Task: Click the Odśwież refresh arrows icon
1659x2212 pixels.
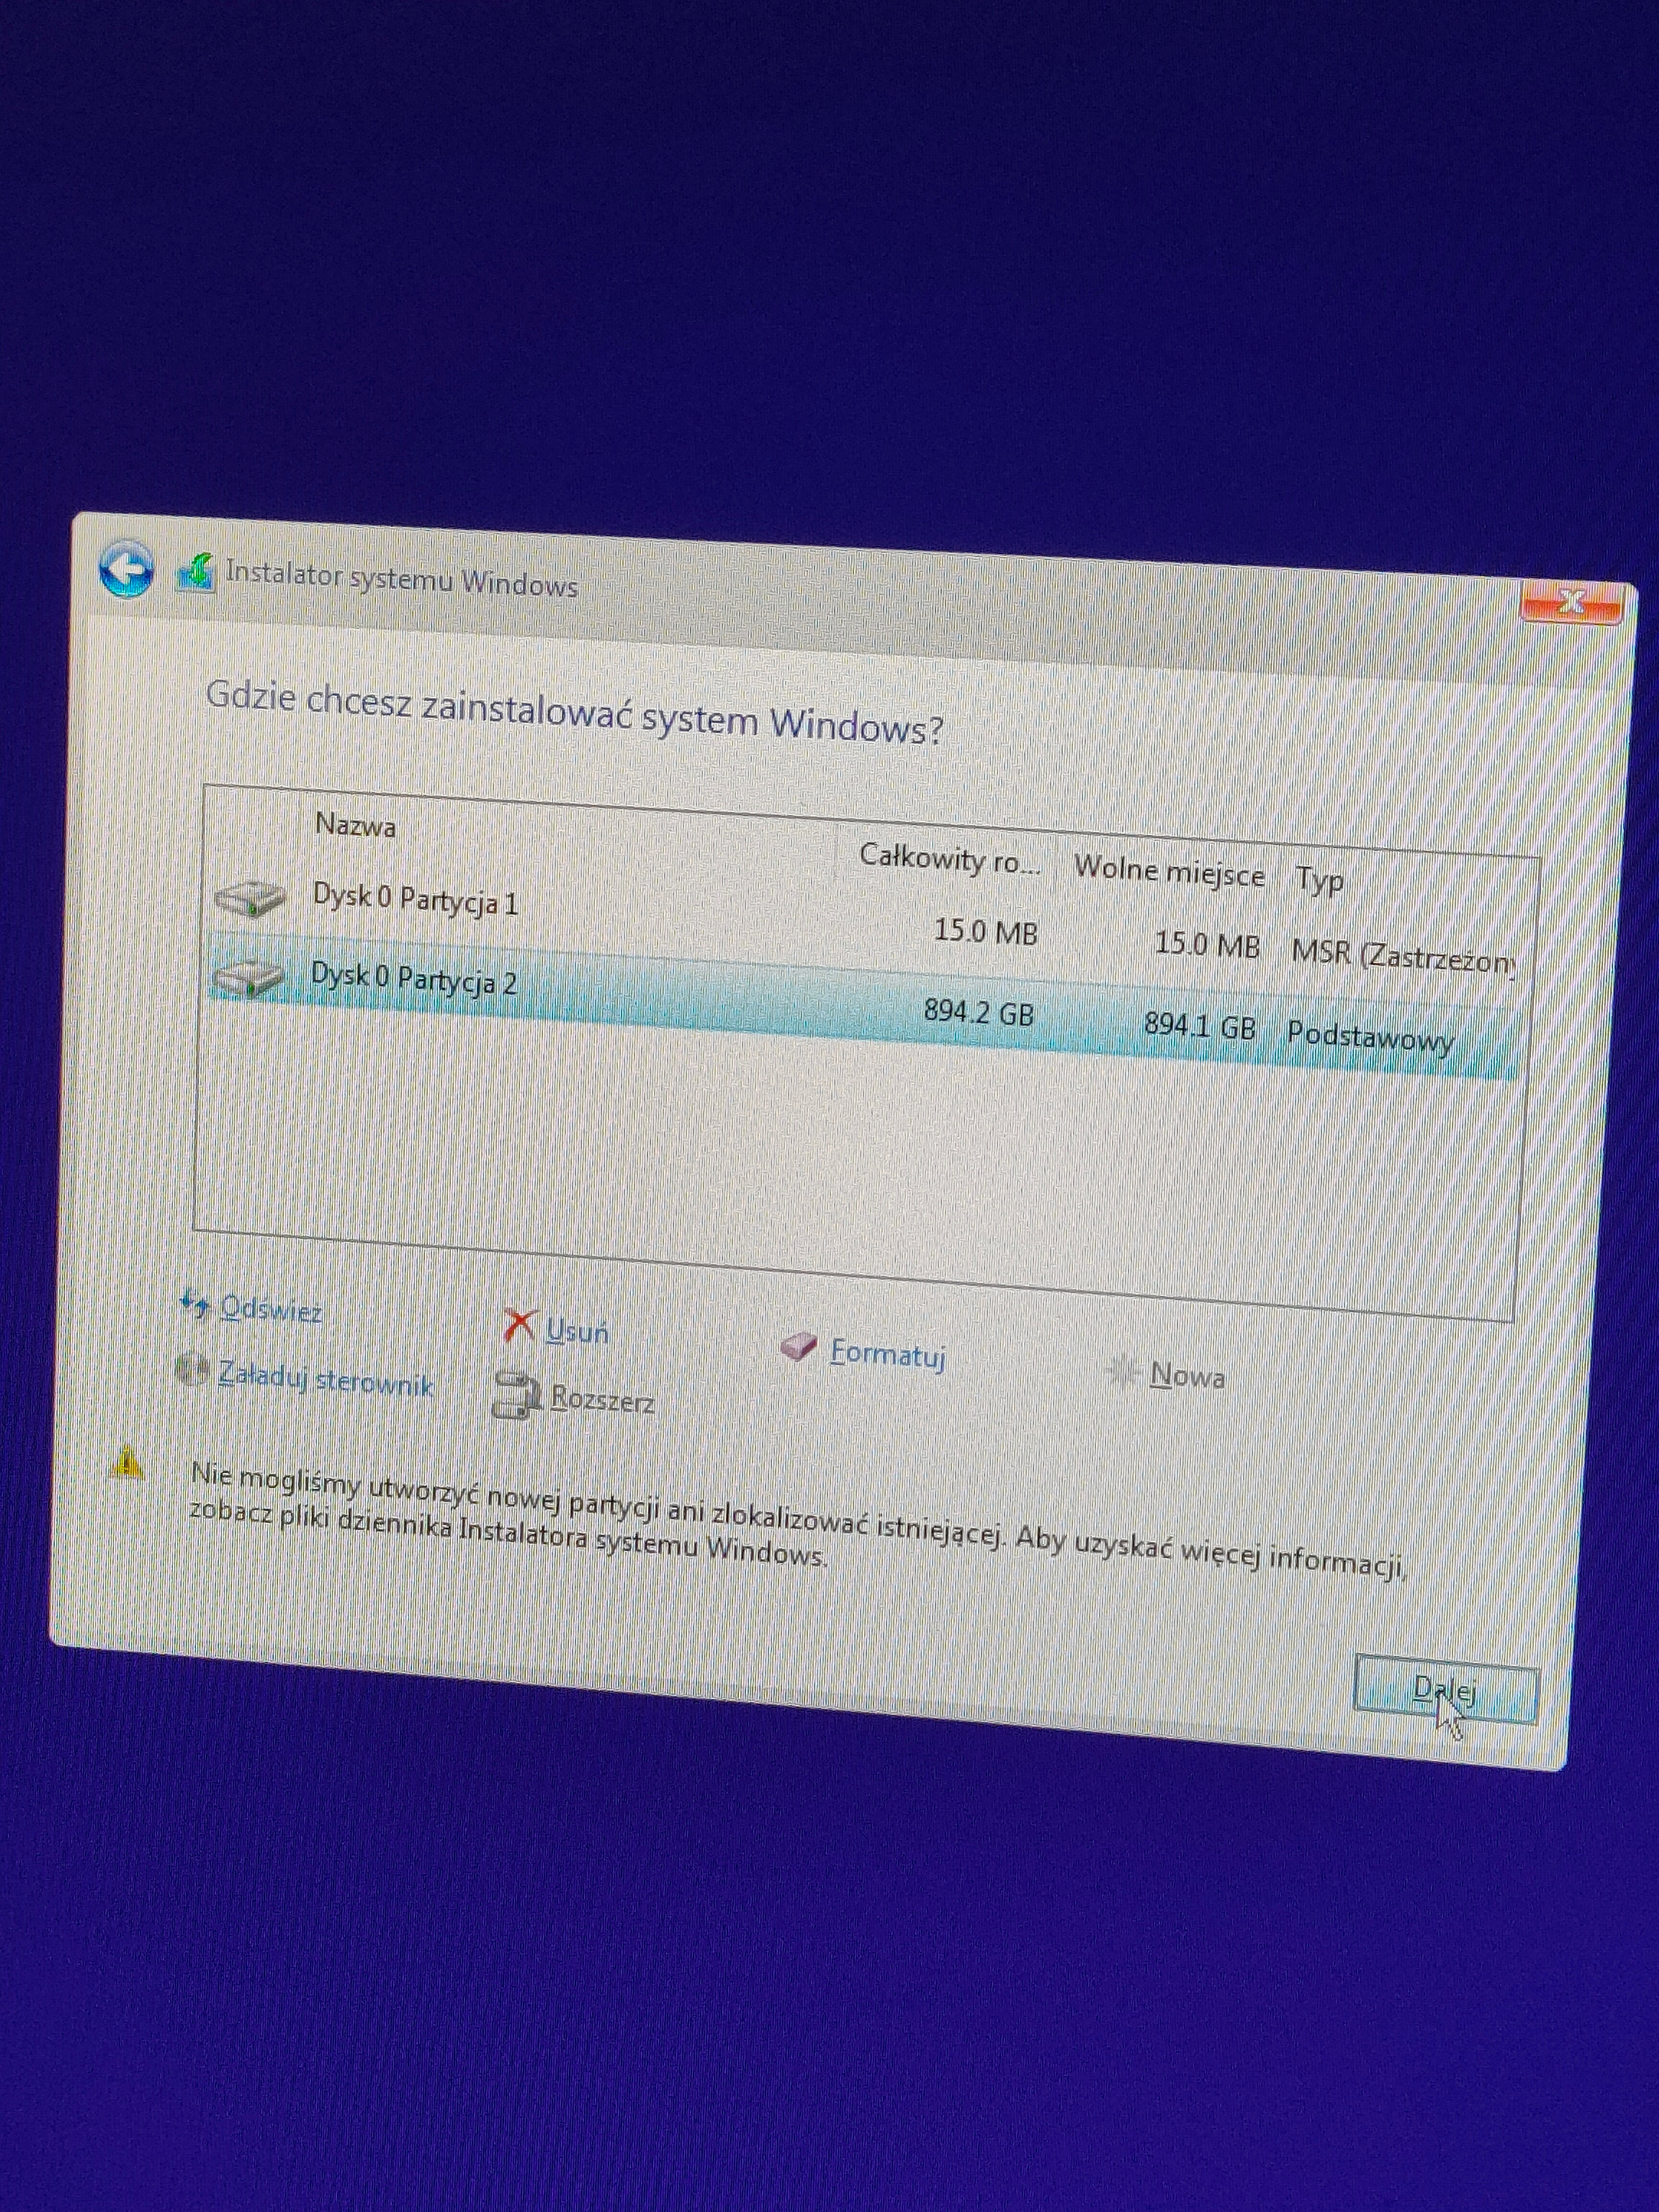Action: 194,1304
